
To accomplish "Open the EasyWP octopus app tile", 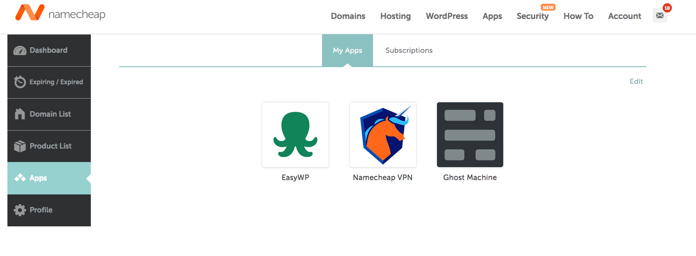I will click(x=295, y=135).
